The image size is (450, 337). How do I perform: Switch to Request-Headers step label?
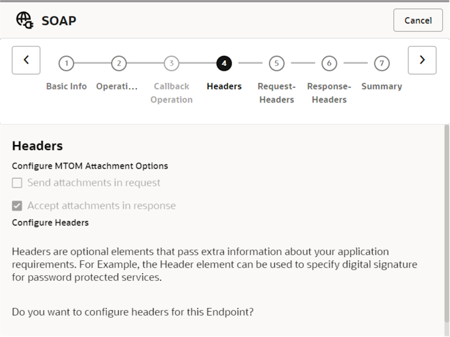(277, 93)
